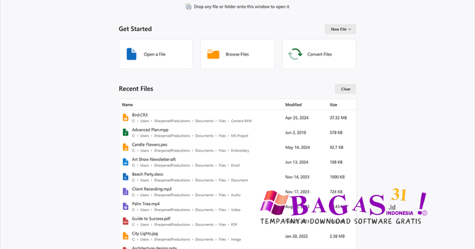Click Camera RAW folder in Bird.CR3 path
The height and width of the screenshot is (249, 475).
241,121
